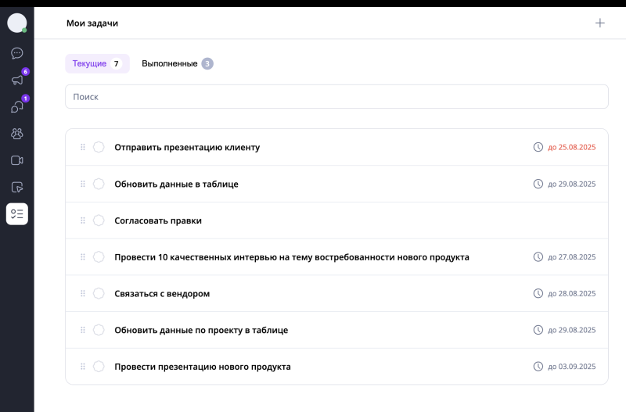Open task 'Провести 10 качественных интервью…'
Screen dimensions: 626x412
[291, 257]
